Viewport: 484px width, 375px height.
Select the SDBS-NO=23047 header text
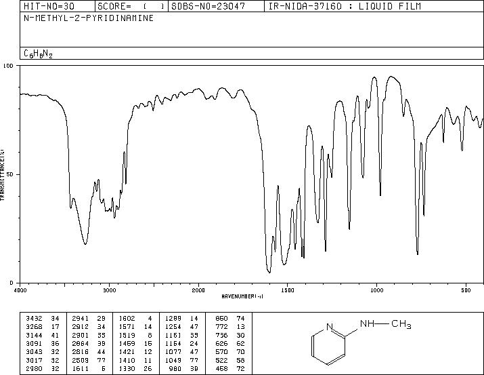(208, 6)
